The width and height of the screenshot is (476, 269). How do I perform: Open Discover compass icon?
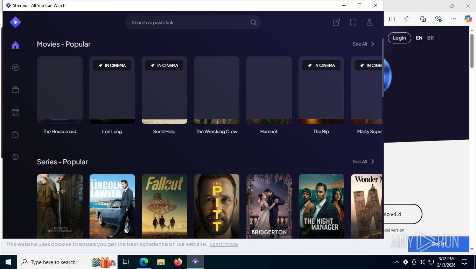point(15,67)
